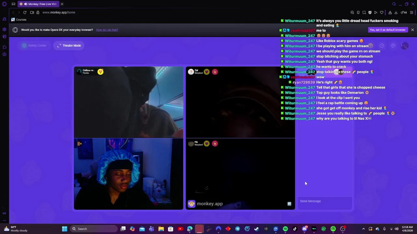Click the heart badge next to Zai
417x234 pixels.
tap(207, 72)
